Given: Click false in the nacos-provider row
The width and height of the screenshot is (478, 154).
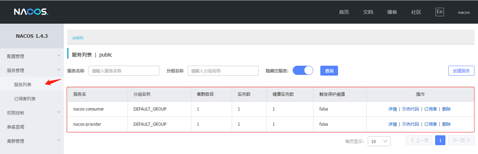Looking at the screenshot, I should 324,124.
